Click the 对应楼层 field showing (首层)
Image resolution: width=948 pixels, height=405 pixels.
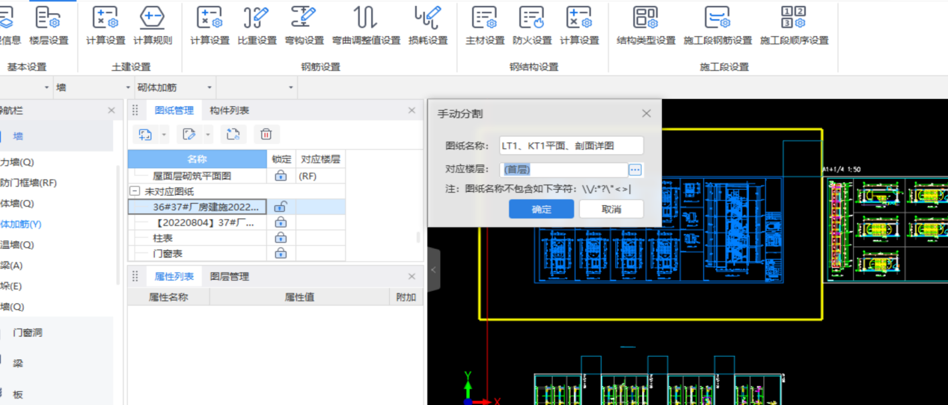[x=564, y=170]
